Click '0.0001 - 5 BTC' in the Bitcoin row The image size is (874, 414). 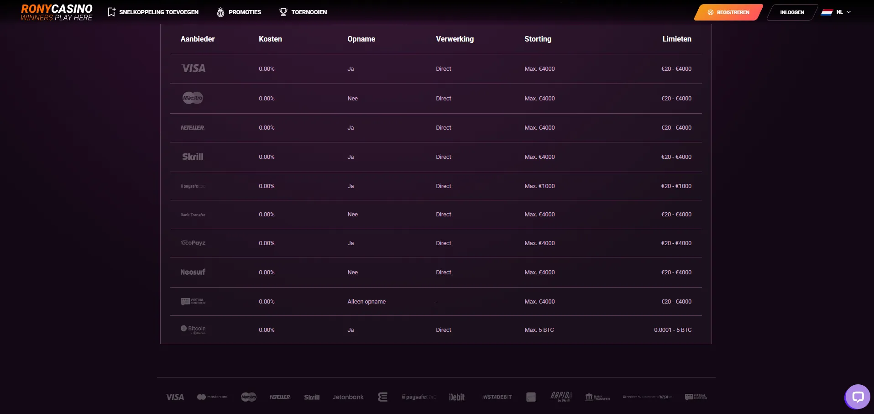click(x=673, y=330)
